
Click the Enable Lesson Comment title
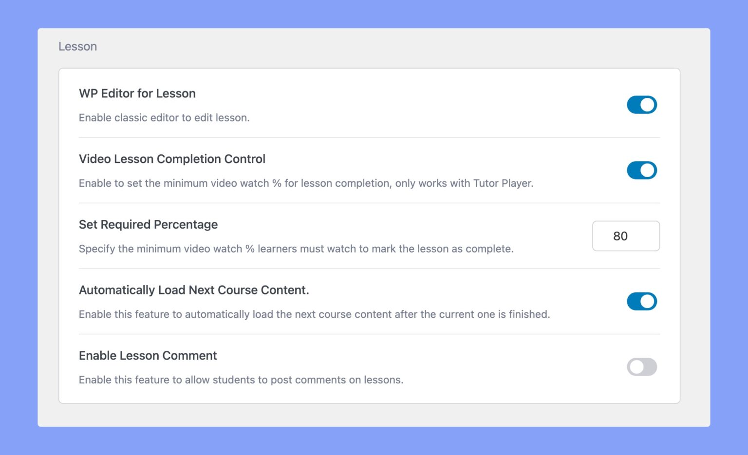[148, 356]
